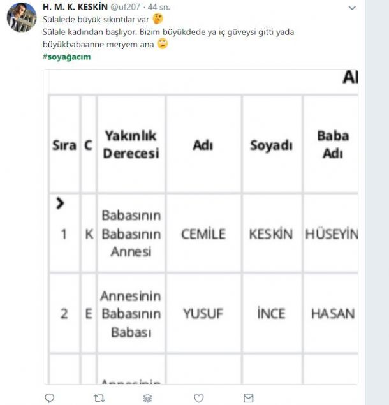Send tweet via the envelope message icon
Image resolution: width=389 pixels, height=405 pixels.
pos(248,397)
